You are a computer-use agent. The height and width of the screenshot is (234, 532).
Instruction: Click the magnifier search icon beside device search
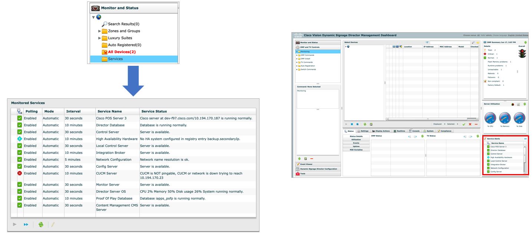(x=473, y=43)
